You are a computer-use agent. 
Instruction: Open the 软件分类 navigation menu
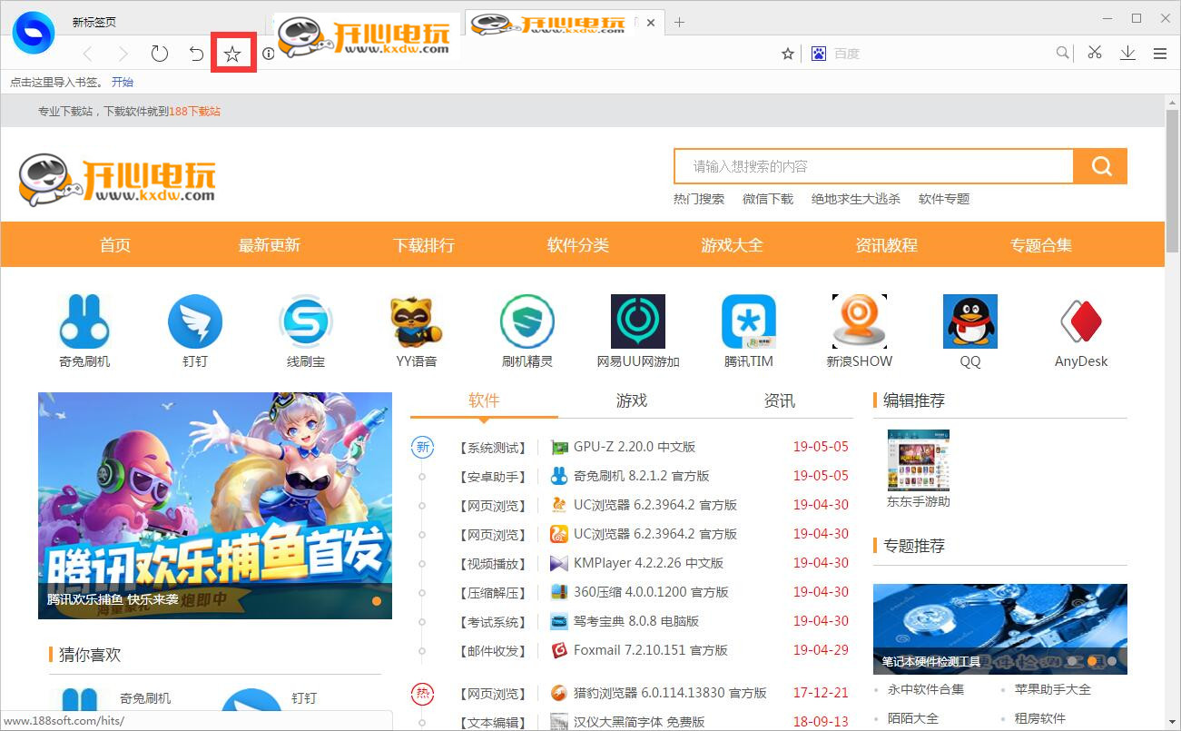pos(577,244)
